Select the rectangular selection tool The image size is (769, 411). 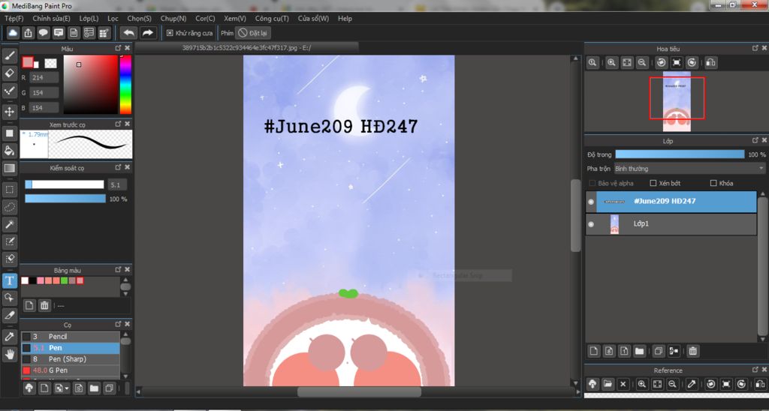point(9,189)
